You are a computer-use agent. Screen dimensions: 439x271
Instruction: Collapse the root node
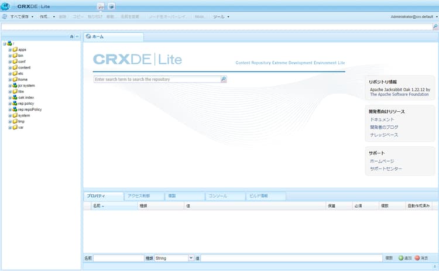pos(4,44)
